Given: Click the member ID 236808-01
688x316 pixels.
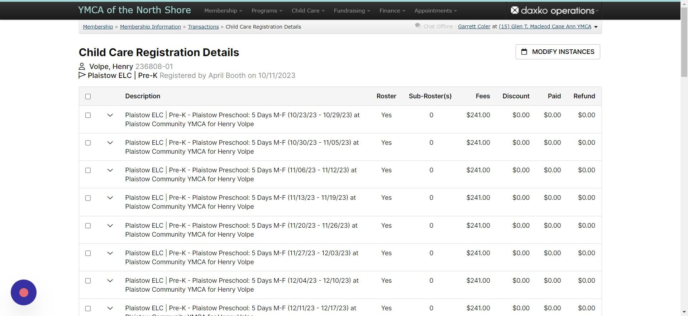Looking at the screenshot, I should (x=154, y=66).
